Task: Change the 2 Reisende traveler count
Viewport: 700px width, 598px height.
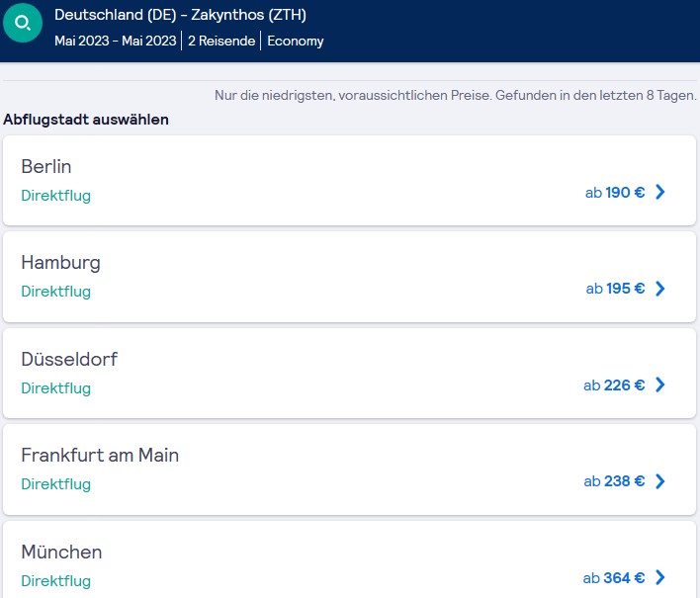Action: (221, 41)
